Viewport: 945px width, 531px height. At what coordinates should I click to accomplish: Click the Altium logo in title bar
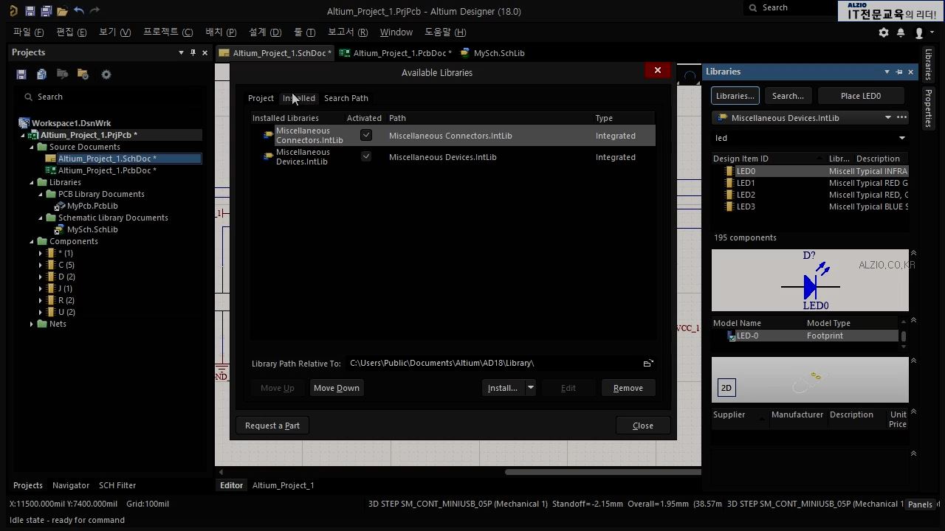13,11
